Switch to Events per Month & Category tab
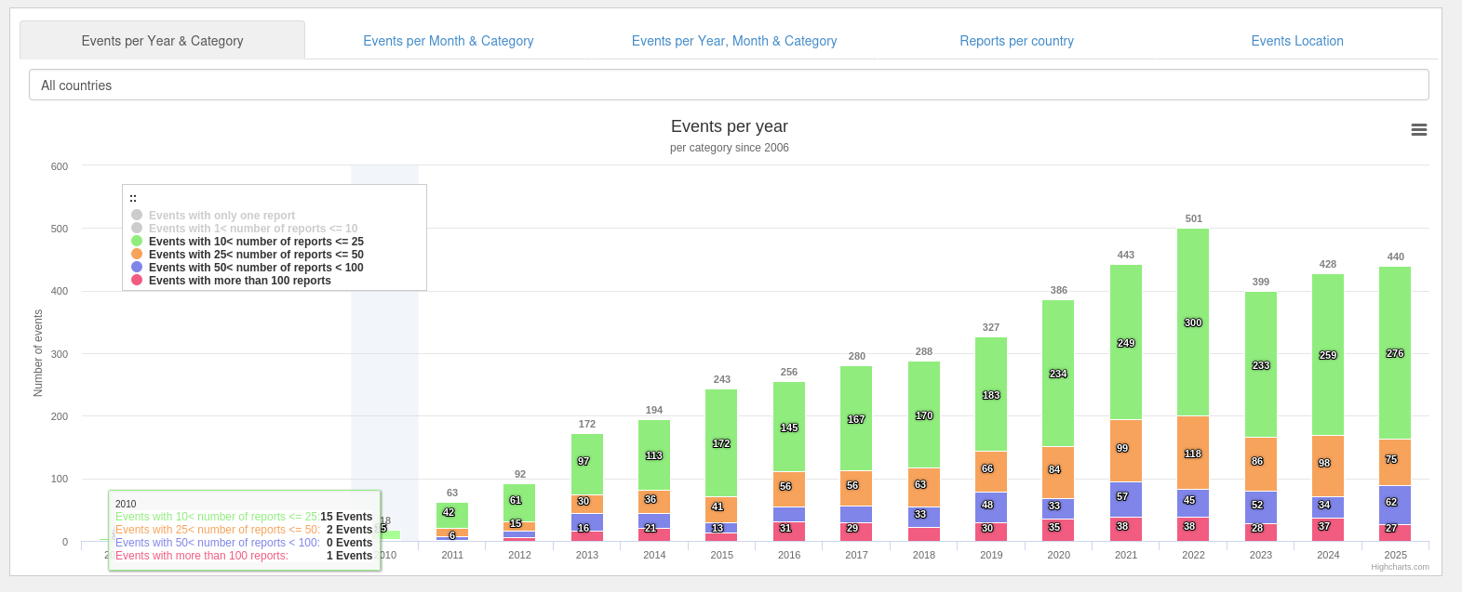 click(x=448, y=41)
